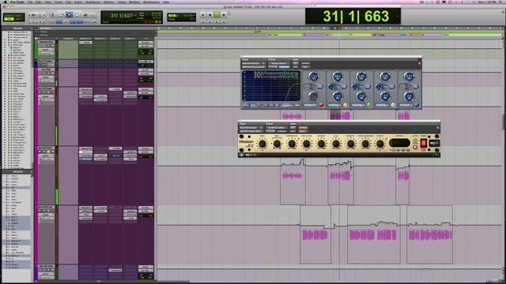506x284 pixels.
Task: Open the Hi Shelf band type dropdown
Action: [x=406, y=105]
